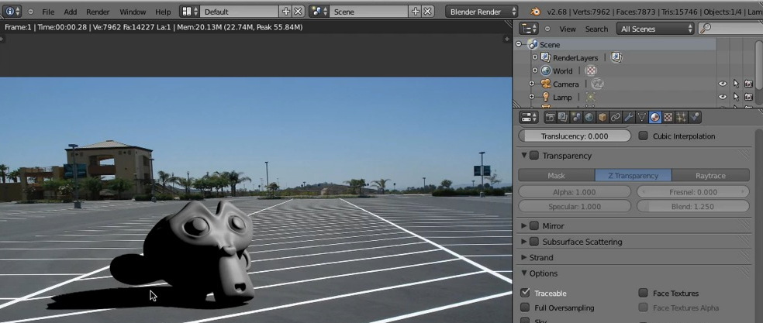Collapse the Transparency panel triangle
The width and height of the screenshot is (763, 323).
click(524, 156)
